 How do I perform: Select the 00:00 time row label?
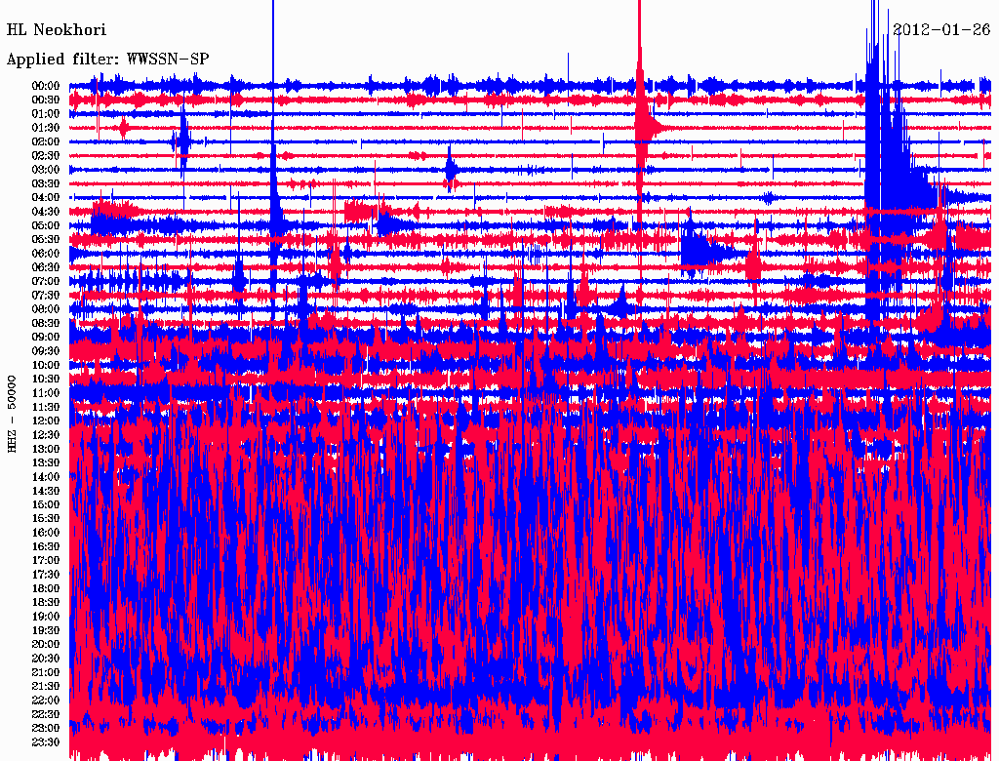46,86
